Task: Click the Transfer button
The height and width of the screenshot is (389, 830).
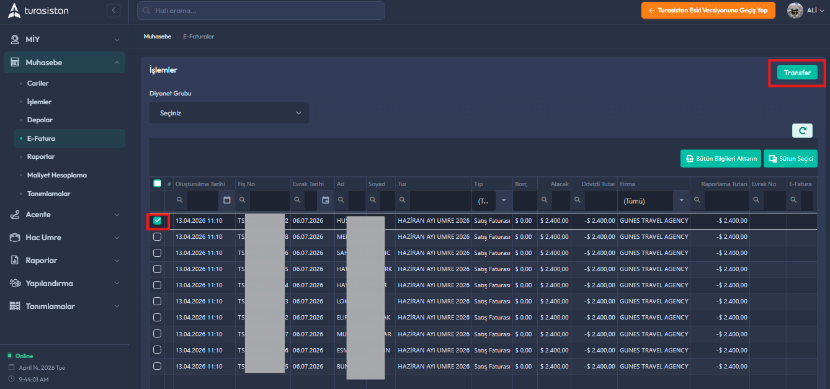Action: 797,73
